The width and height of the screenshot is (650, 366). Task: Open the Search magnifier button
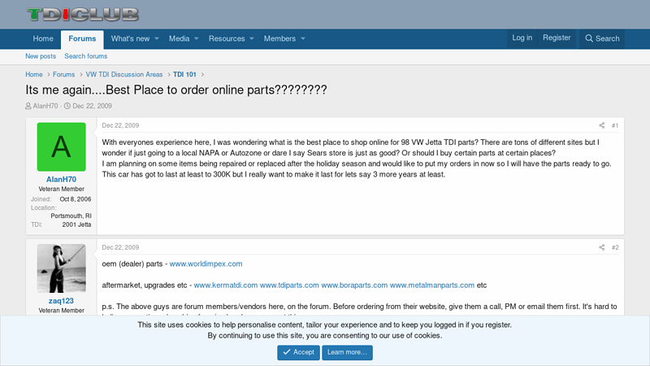[602, 38]
